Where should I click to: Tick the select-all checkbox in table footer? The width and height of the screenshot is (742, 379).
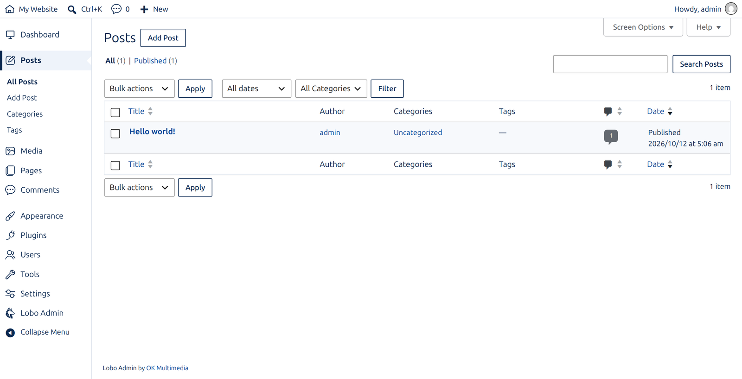pyautogui.click(x=115, y=165)
